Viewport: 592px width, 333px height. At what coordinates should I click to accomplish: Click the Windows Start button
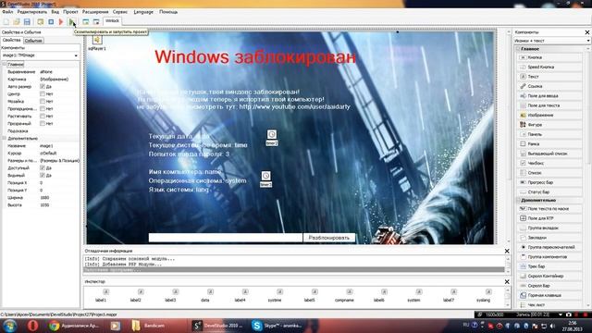click(x=10, y=326)
